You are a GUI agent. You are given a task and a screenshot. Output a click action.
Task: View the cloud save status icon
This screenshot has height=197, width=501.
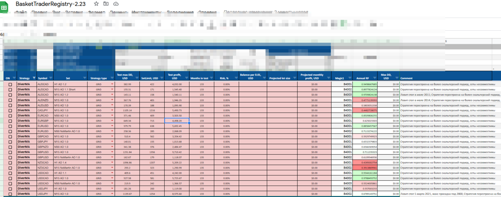pos(116,3)
